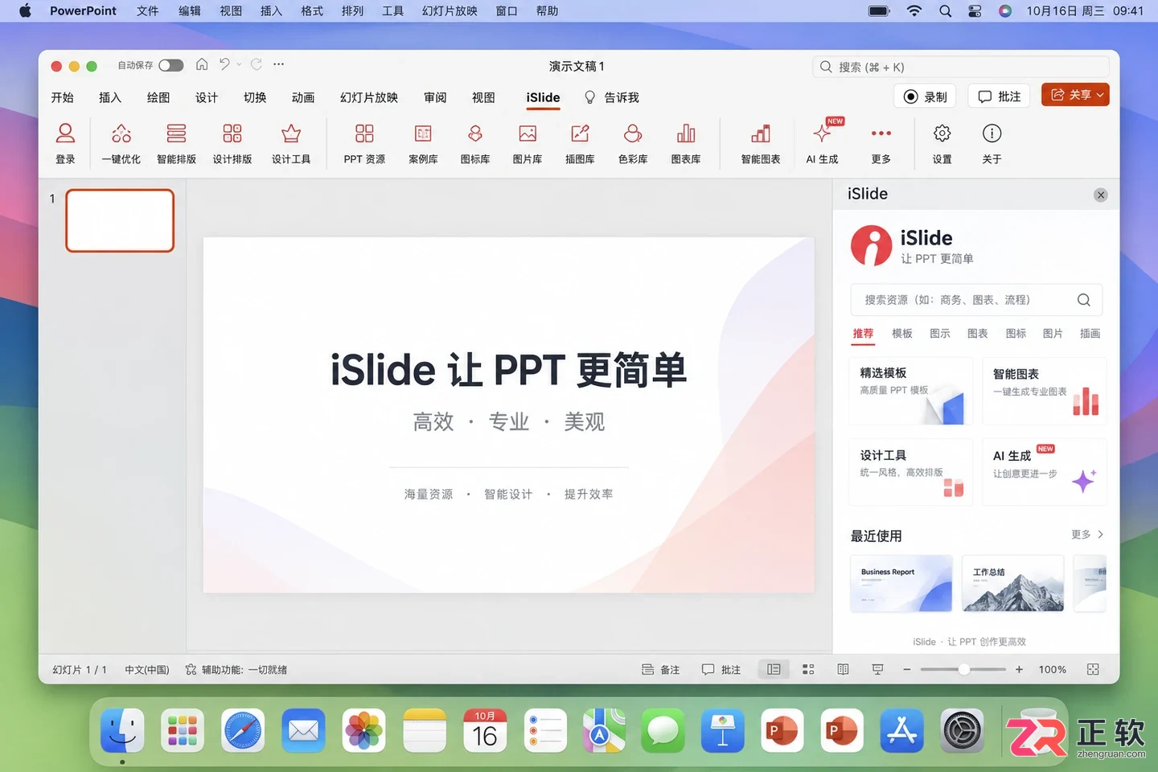Open the 插图库 illustration library

point(580,142)
